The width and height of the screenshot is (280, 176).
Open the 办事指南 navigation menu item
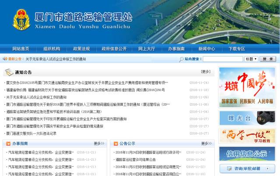176,49
